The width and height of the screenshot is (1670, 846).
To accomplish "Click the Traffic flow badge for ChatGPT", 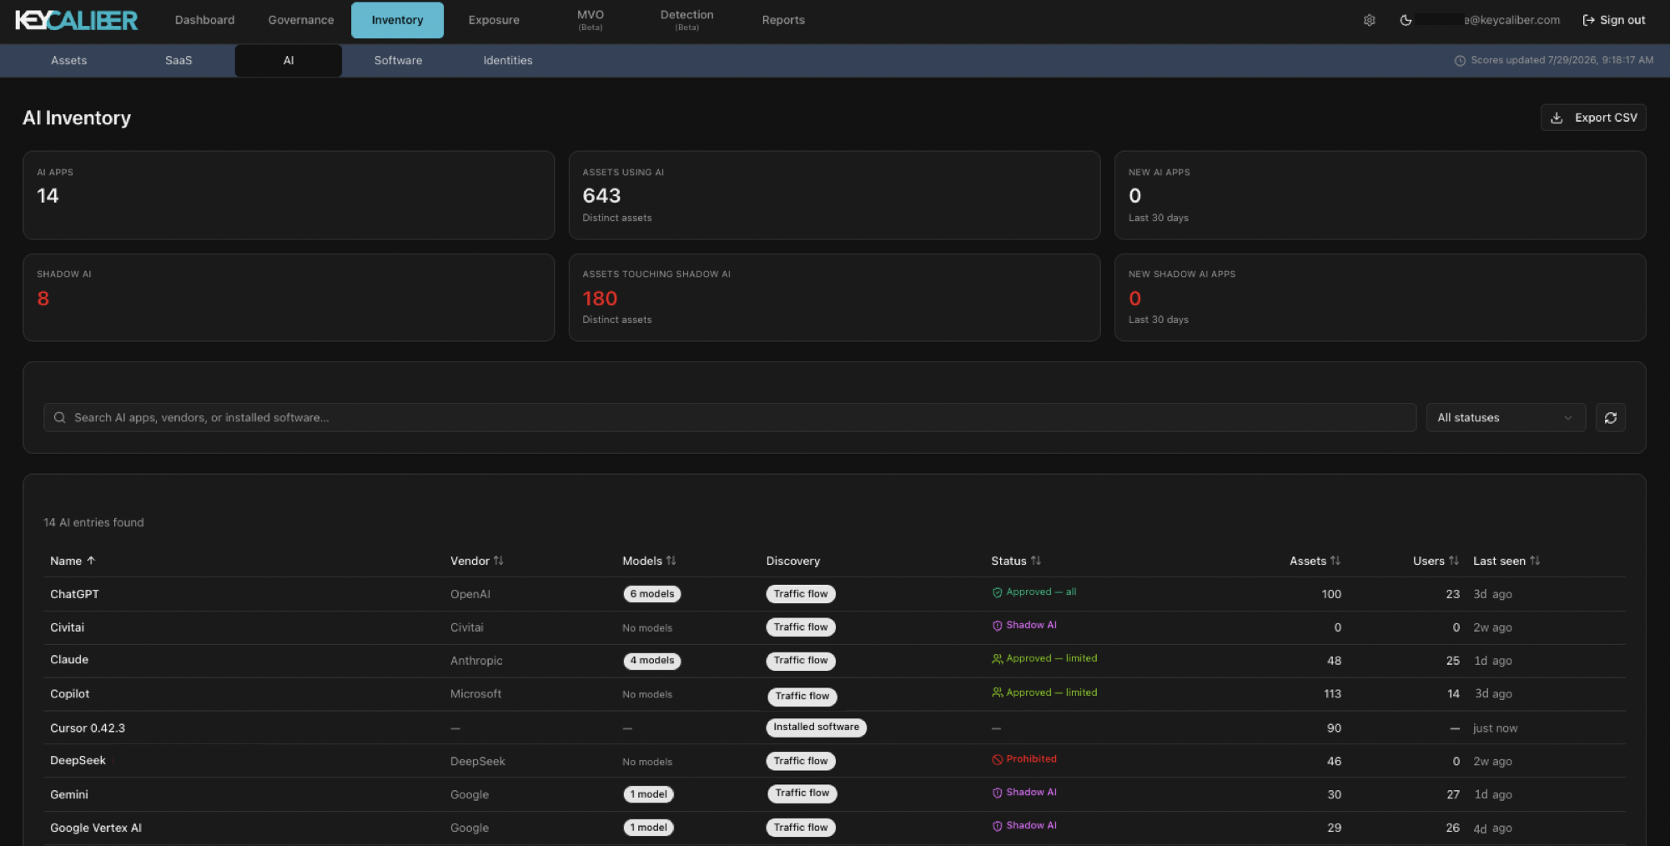I will [x=801, y=594].
